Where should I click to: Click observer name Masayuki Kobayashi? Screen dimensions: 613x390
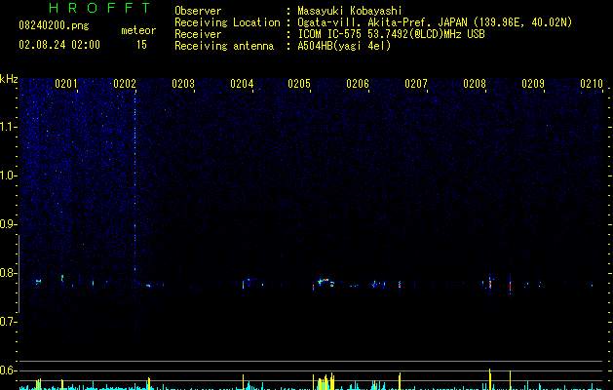point(350,11)
